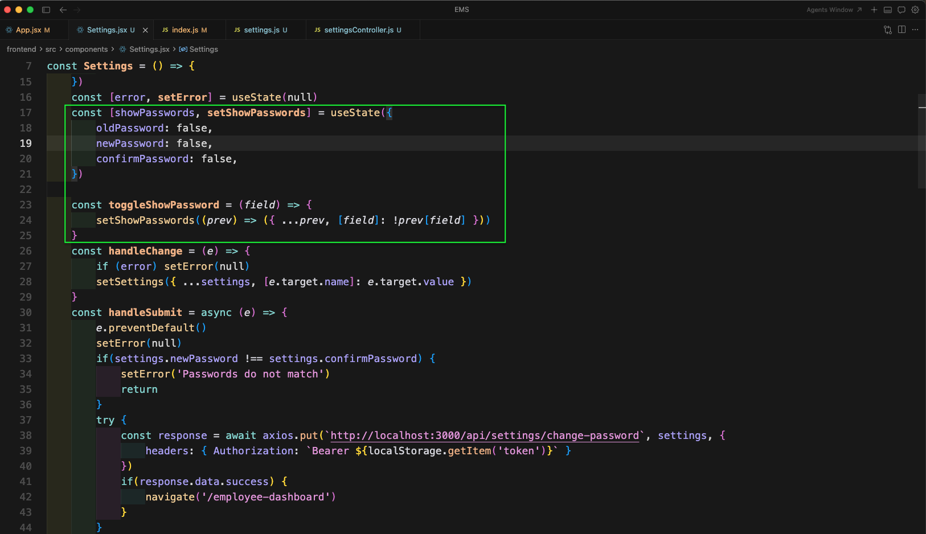Image resolution: width=926 pixels, height=534 pixels.
Task: Click the navigate('/employee-dashboard') call
Action: [241, 497]
